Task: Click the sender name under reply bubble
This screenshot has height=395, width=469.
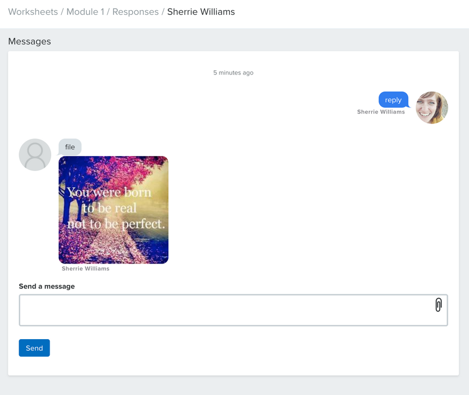Action: click(x=381, y=112)
